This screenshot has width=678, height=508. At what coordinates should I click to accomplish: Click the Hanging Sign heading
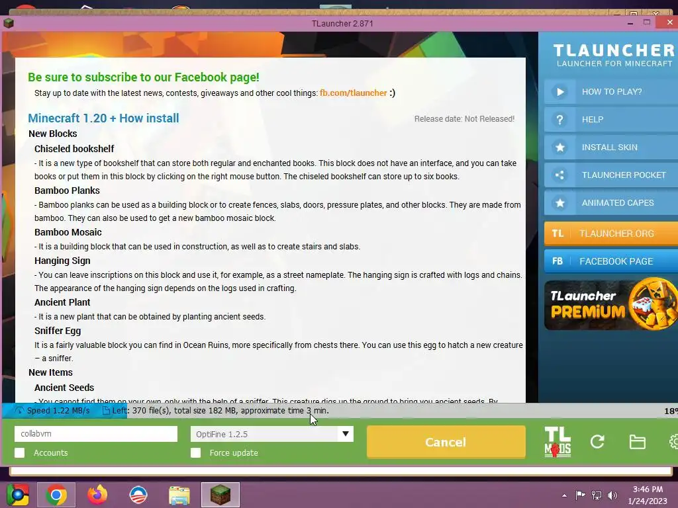[x=62, y=261]
